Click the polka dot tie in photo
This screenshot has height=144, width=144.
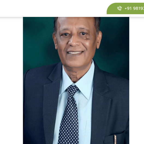coord(69,115)
